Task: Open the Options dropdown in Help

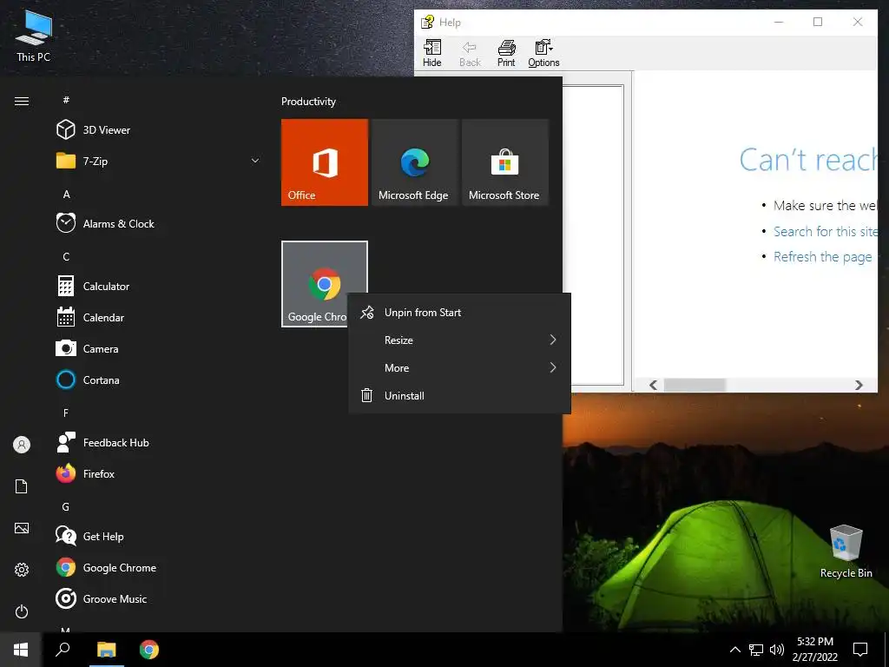Action: click(543, 53)
